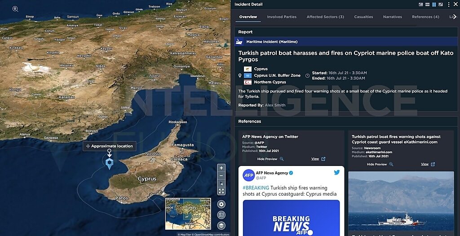Click the Northern Cyprus flag icon
The height and width of the screenshot is (236, 460).
248,83
